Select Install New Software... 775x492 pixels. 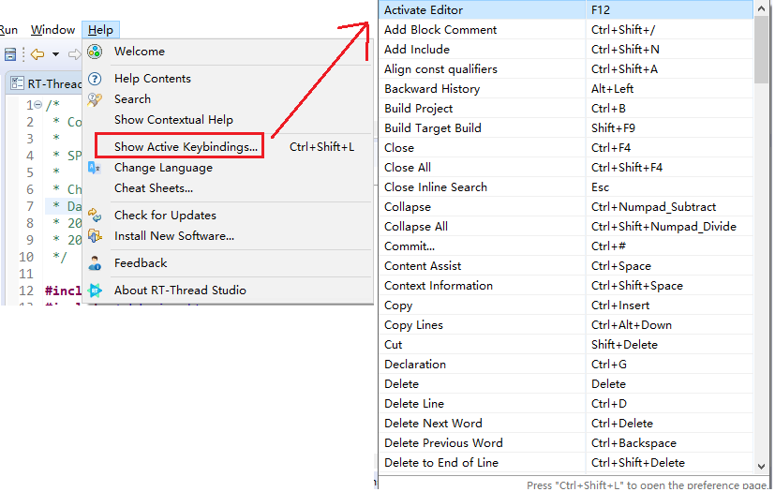coord(228,236)
